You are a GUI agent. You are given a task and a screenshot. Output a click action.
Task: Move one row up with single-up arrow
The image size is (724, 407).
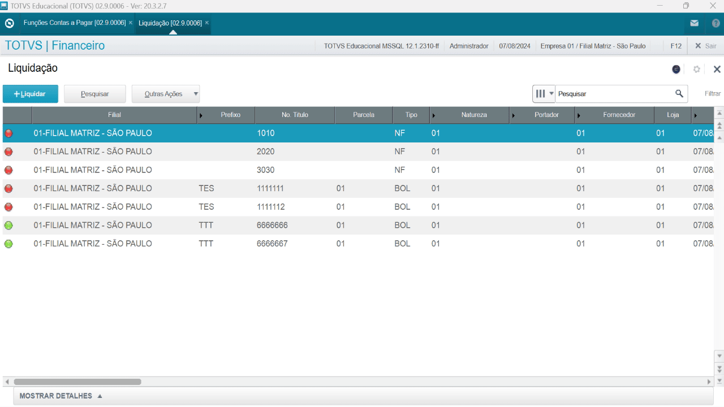[x=719, y=137]
